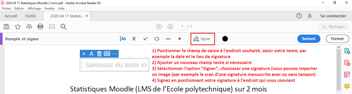Viewport: 352px width, 94px height.
Task: Restore the window using the title bar button
Action: 335,3
